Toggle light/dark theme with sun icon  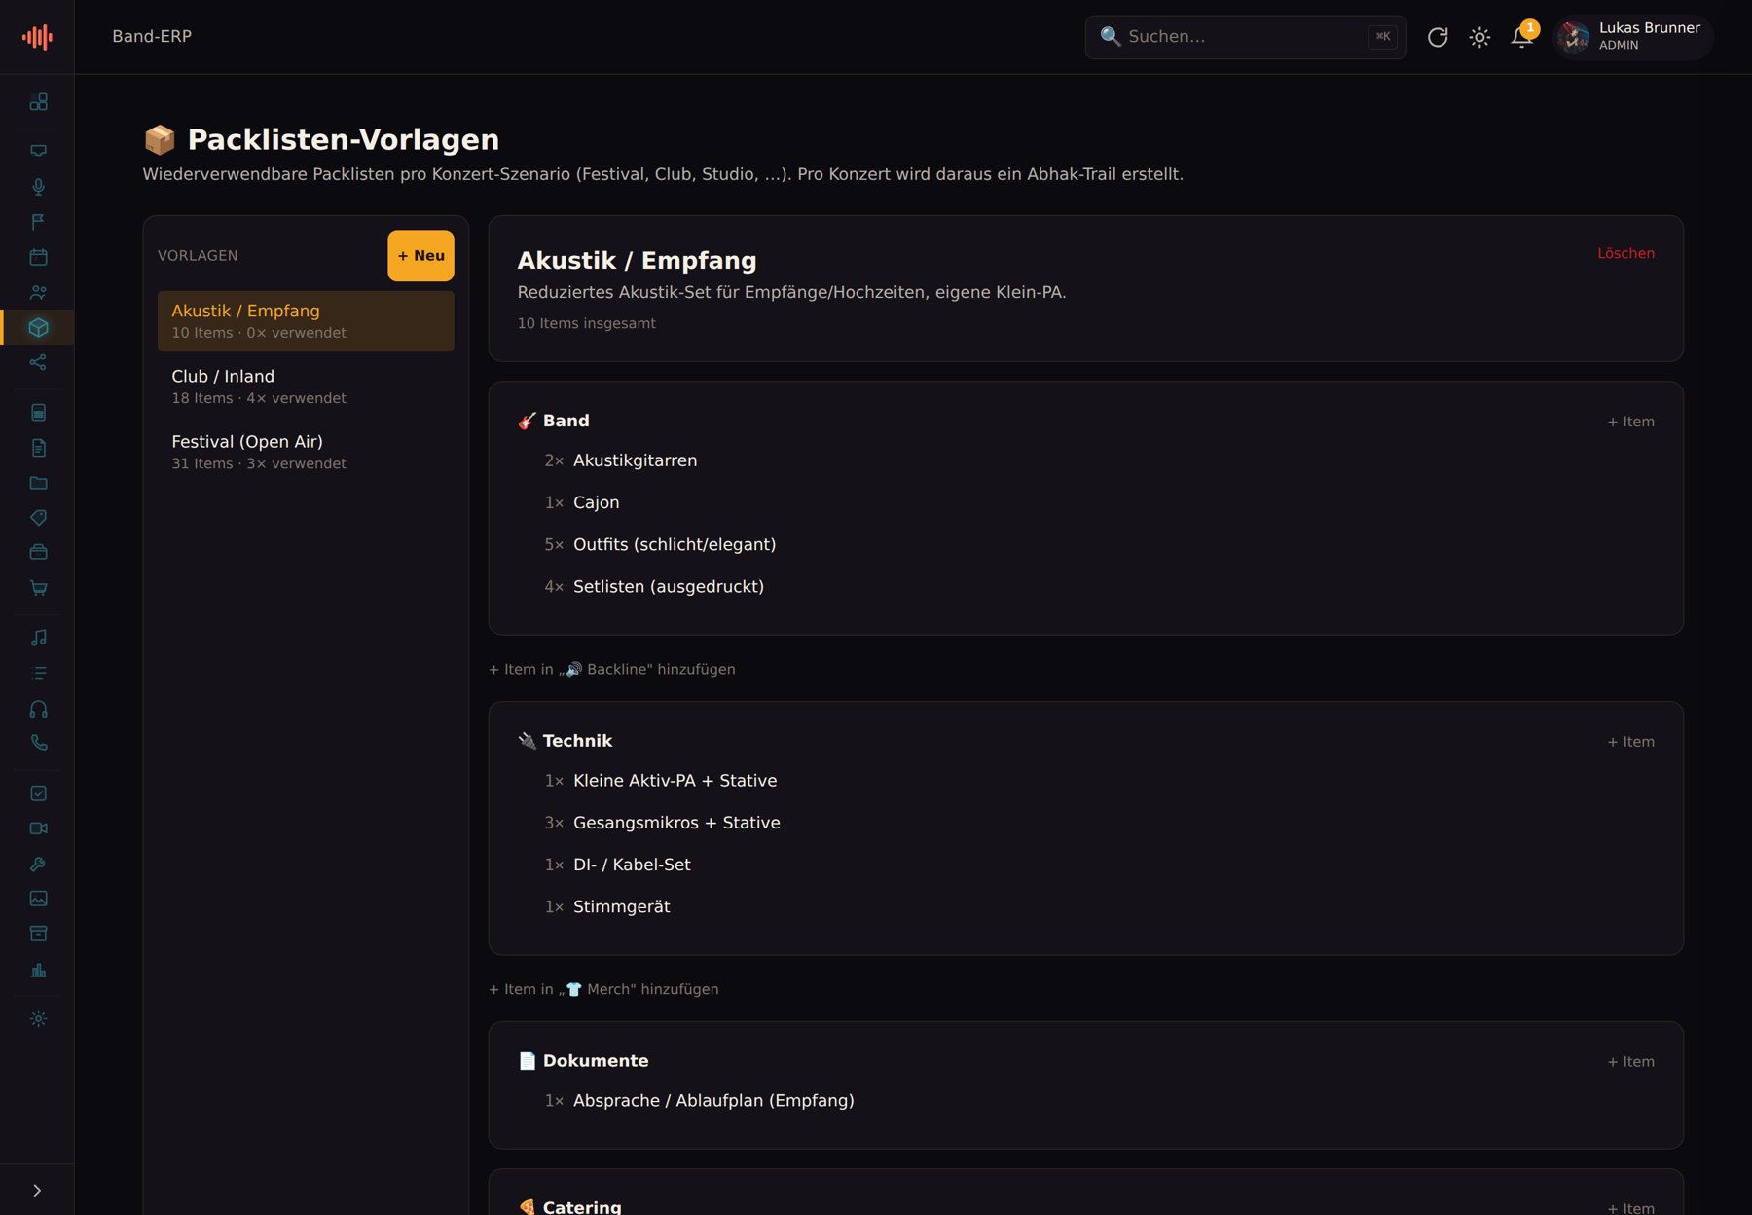tap(1479, 37)
